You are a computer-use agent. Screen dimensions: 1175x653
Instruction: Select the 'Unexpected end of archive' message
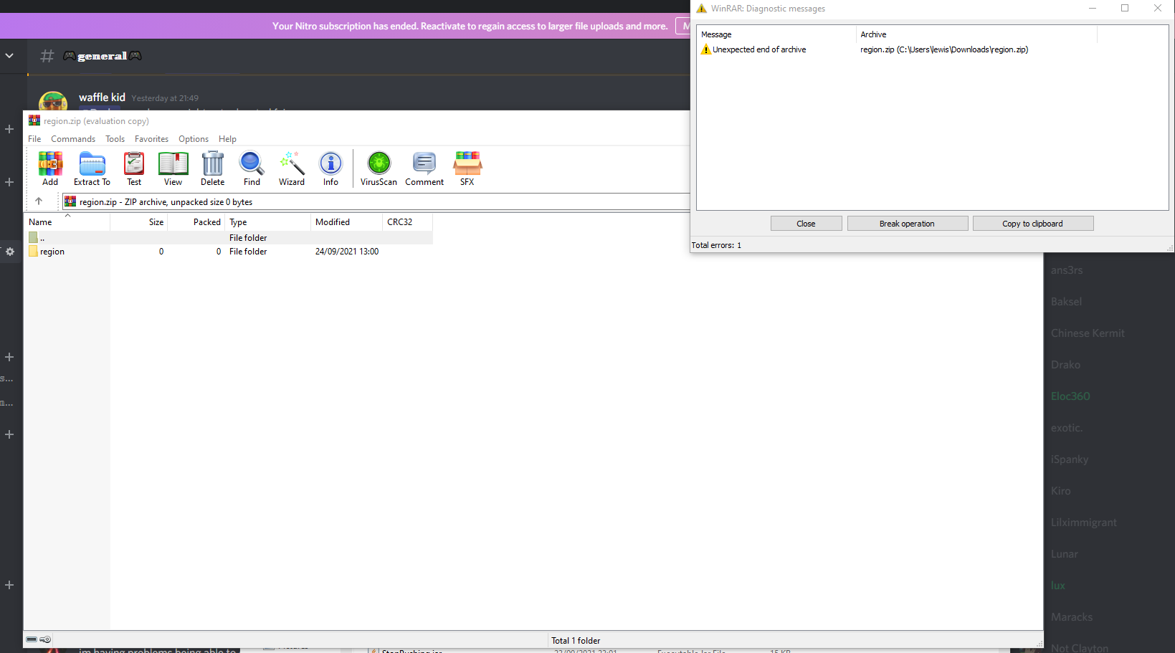[x=759, y=49]
